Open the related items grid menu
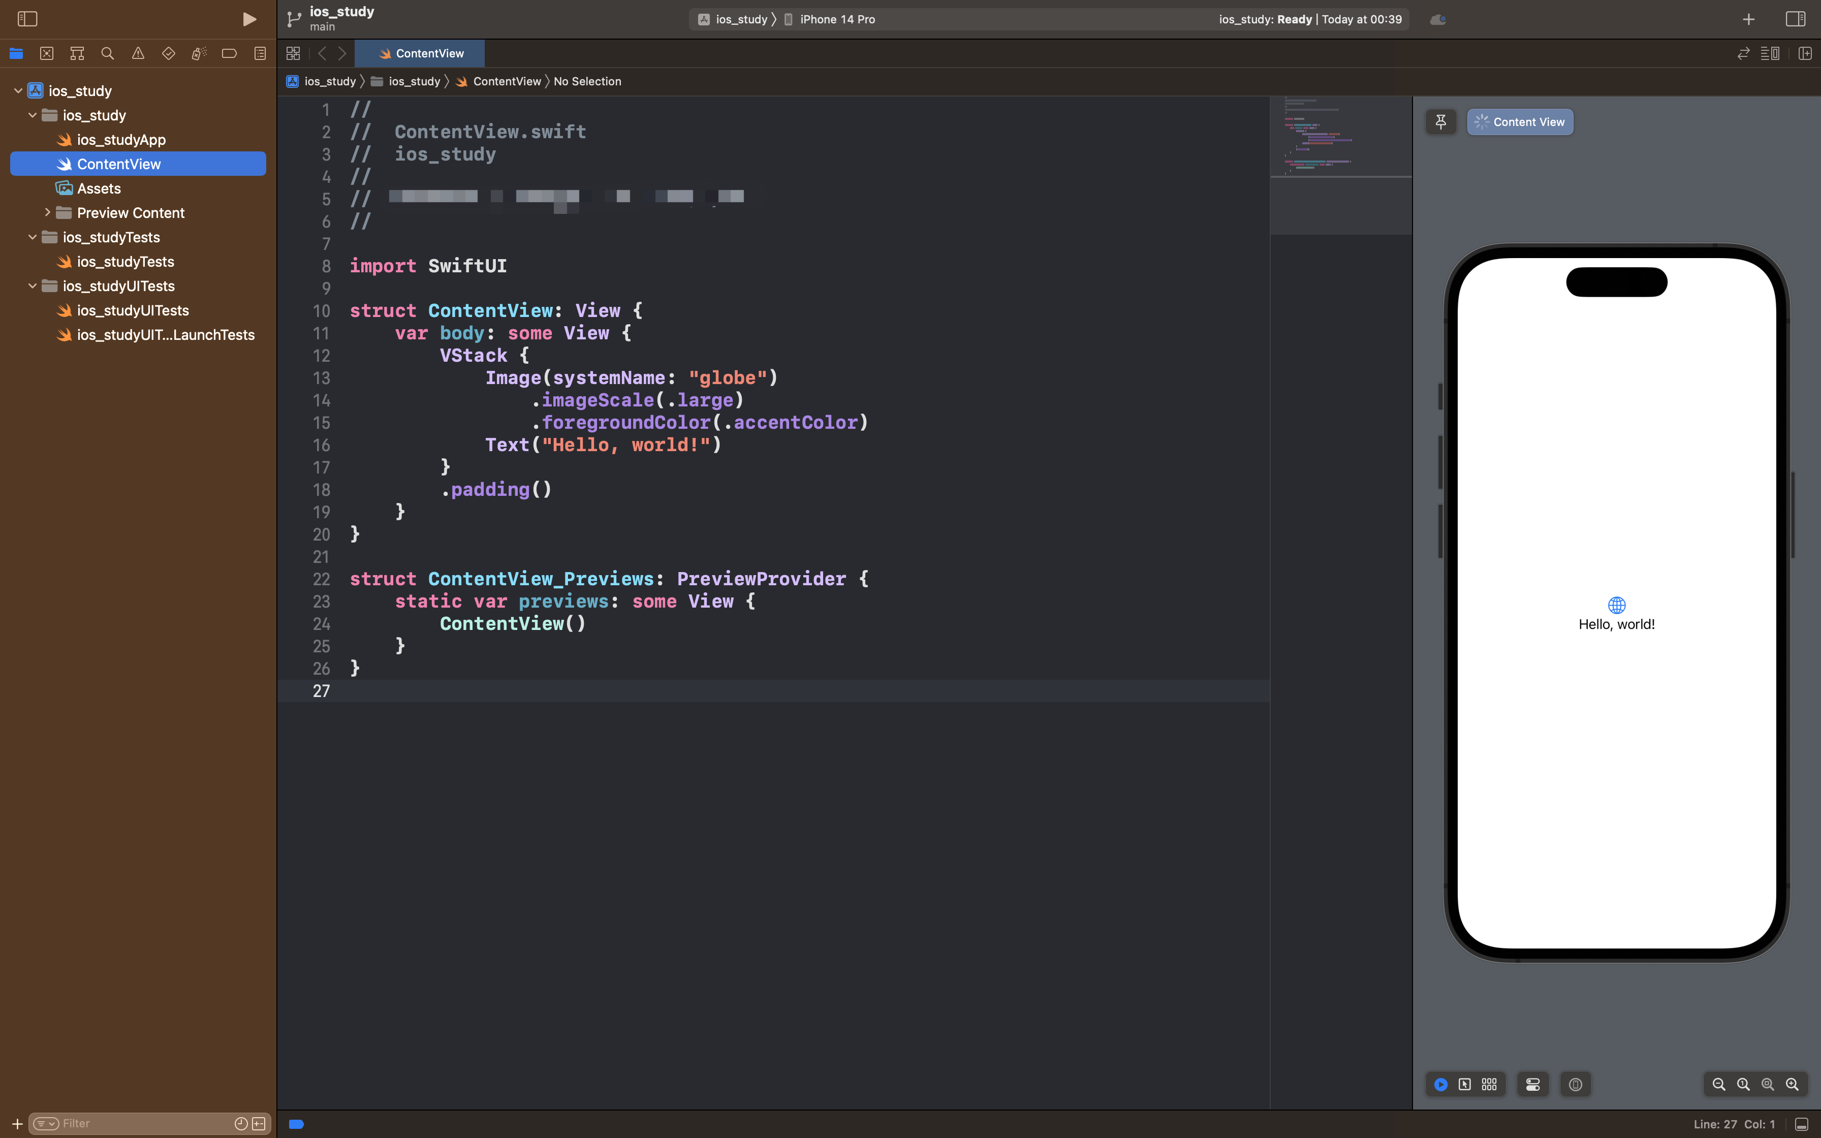The image size is (1821, 1138). (294, 53)
